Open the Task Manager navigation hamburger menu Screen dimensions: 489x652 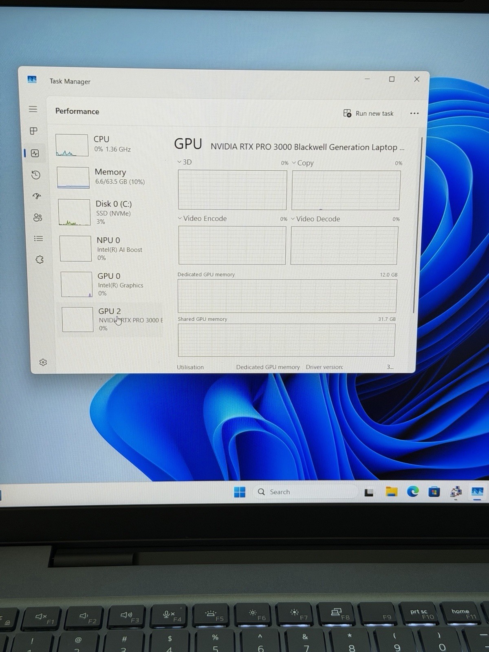point(33,109)
